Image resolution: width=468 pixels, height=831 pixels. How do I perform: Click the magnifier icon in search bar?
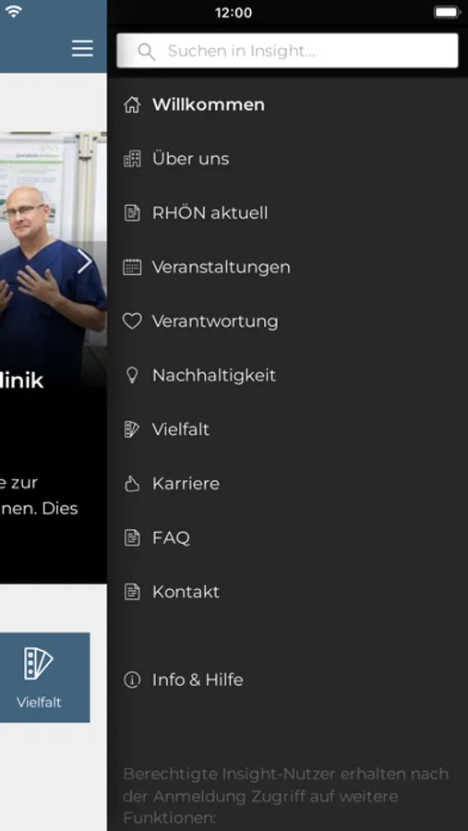coord(146,51)
